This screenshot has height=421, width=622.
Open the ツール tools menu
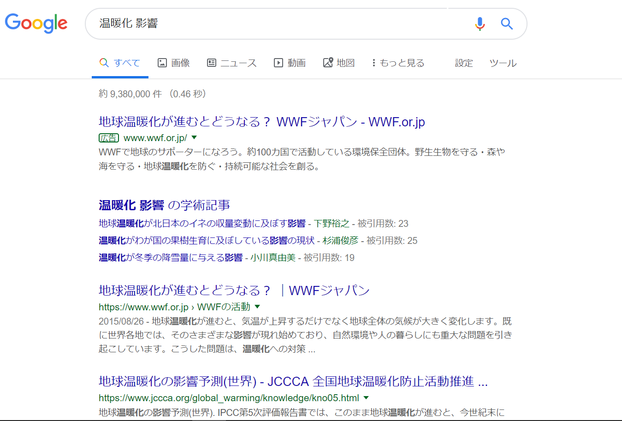503,63
